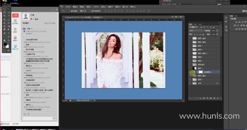The width and height of the screenshot is (247, 130).
Task: Open the layer filter 类型 dropdown
Action: pos(193,27)
